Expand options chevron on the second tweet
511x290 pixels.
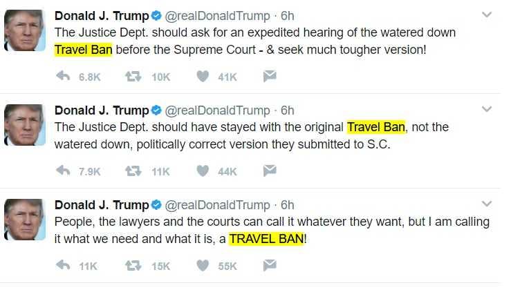point(487,109)
